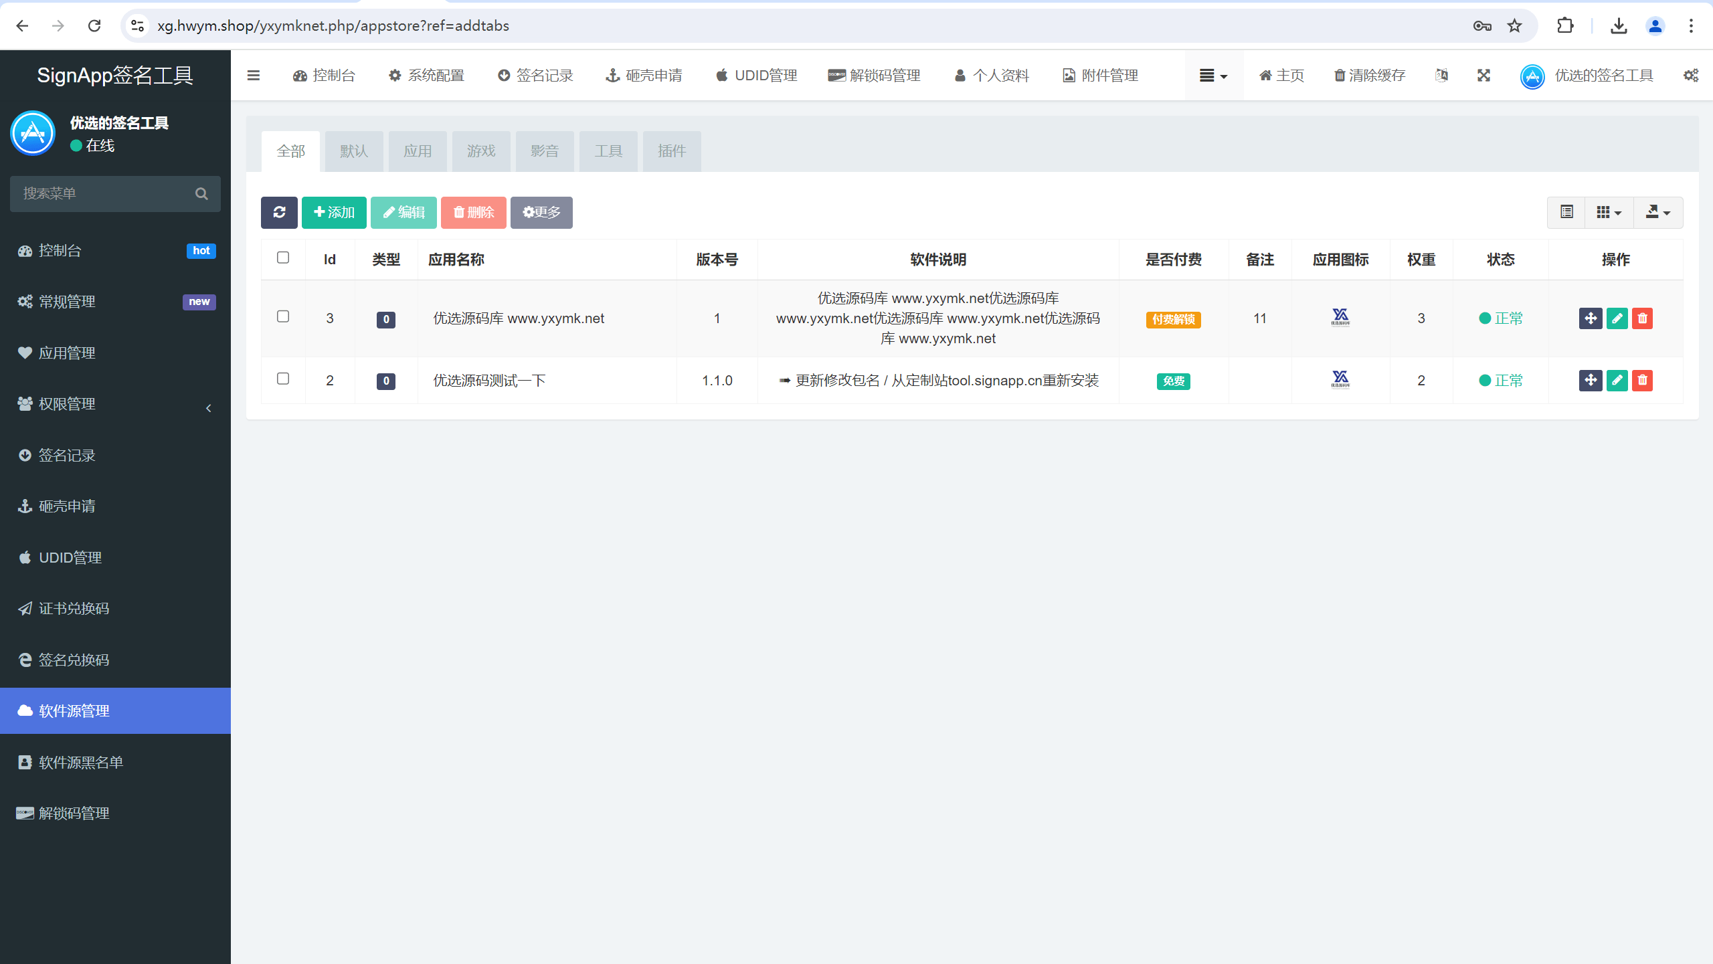Click the red trash icon for row Id 3

pyautogui.click(x=1643, y=318)
